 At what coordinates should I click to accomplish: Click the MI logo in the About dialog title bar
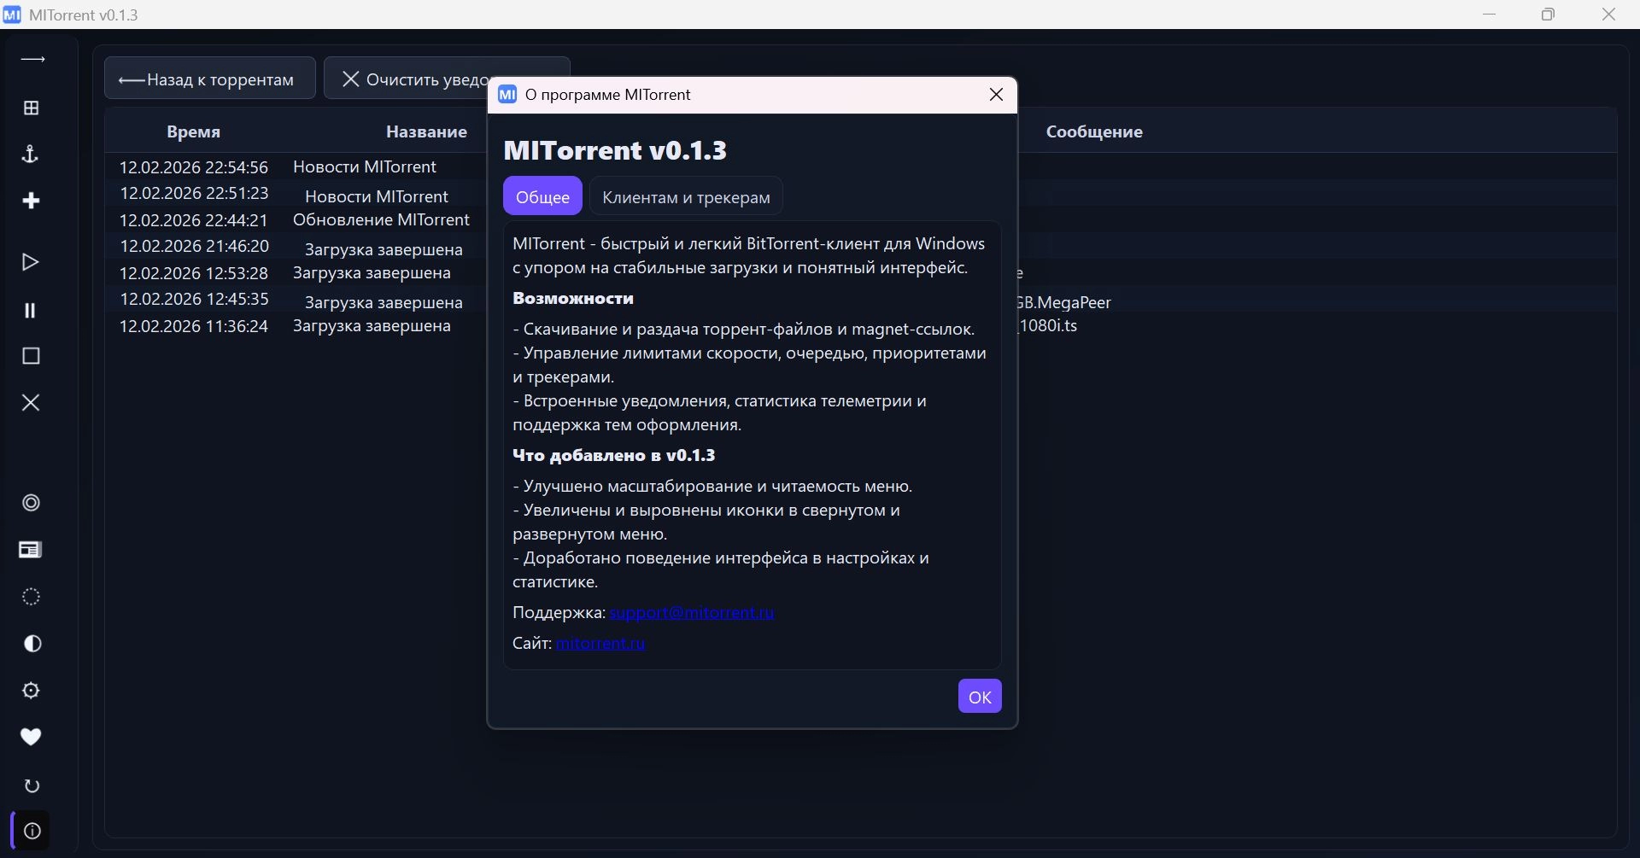[x=507, y=95]
